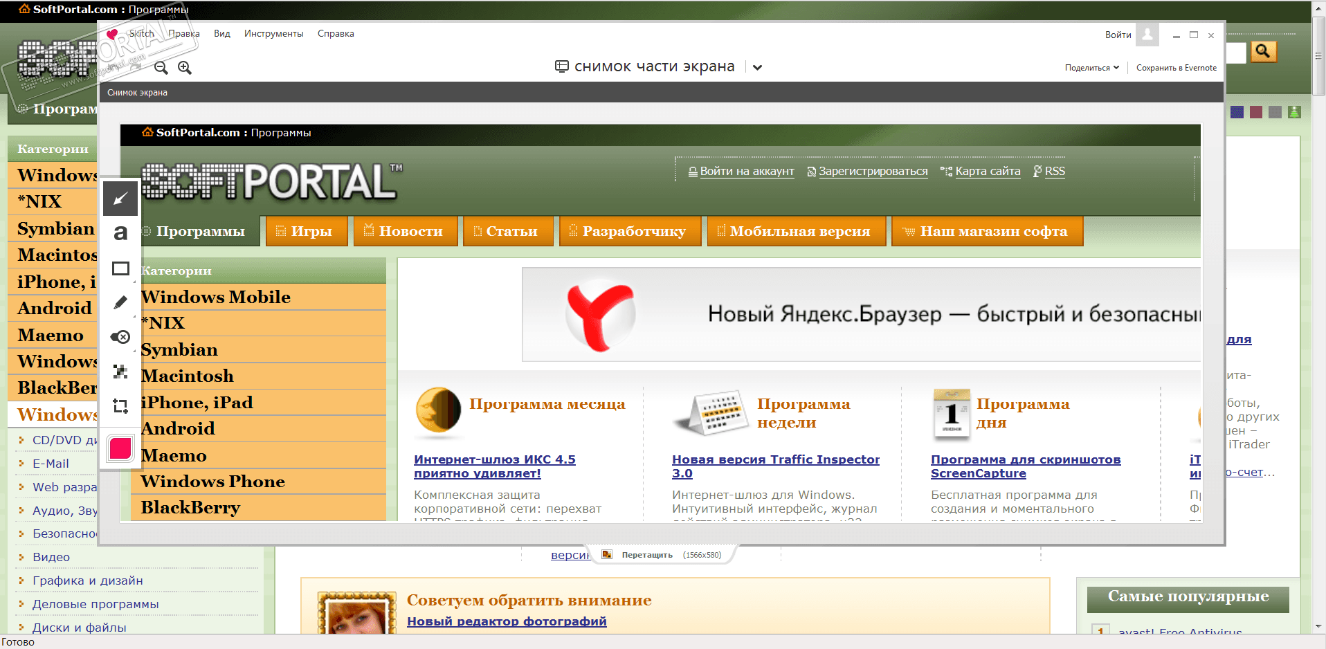Click the orange search magnifier in the browser
Viewport: 1326px width, 649px height.
[1263, 51]
